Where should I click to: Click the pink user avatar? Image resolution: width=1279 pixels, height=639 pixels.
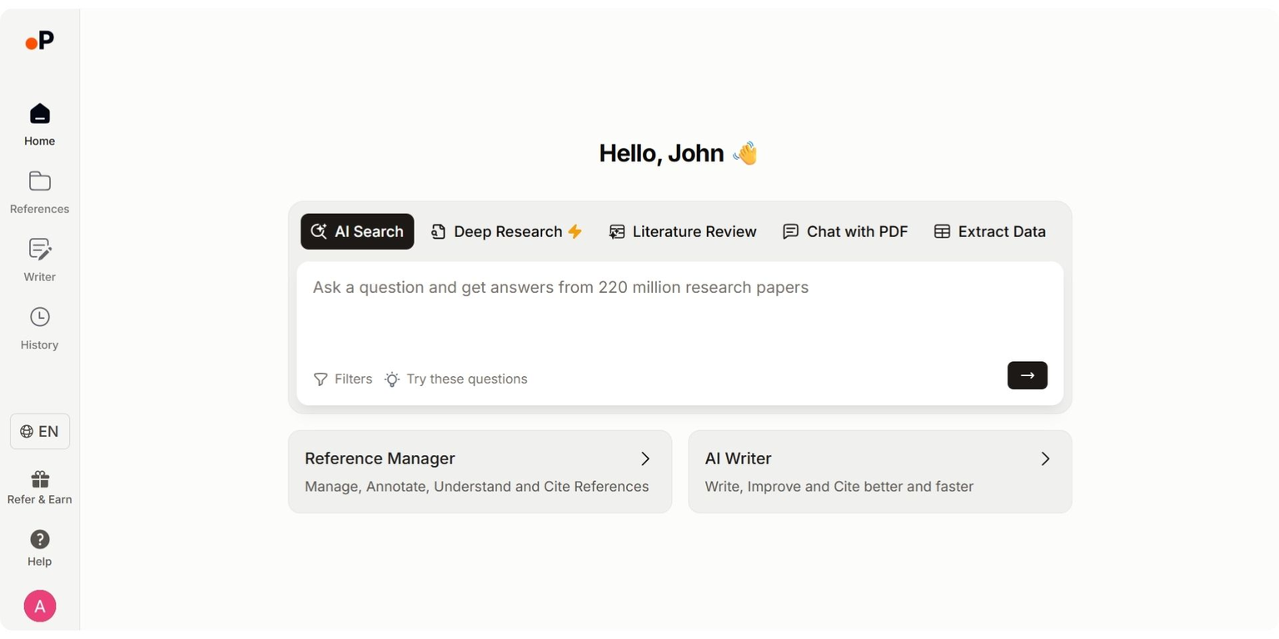(x=39, y=606)
